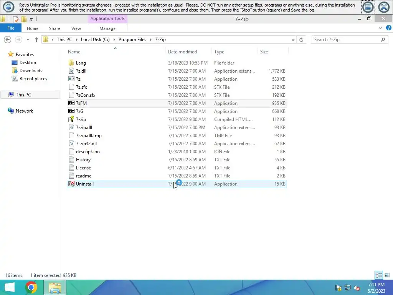Select the Lang folder icon
This screenshot has height=295, width=393.
(x=71, y=63)
